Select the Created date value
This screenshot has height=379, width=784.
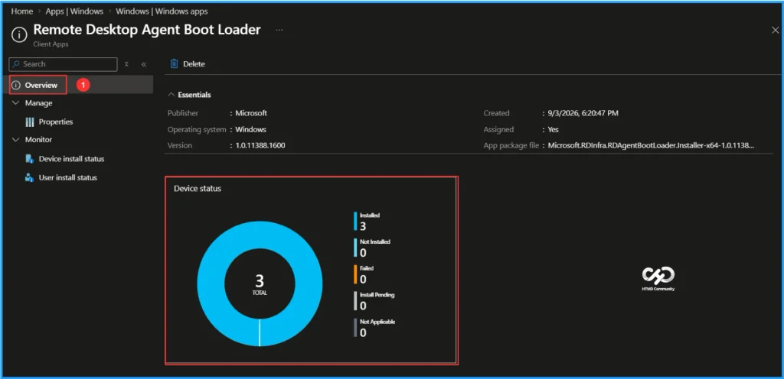pos(583,113)
